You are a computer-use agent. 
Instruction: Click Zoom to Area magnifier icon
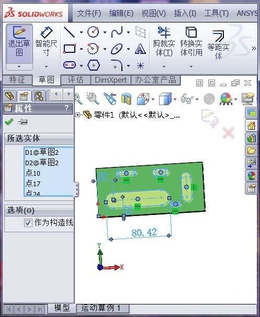[x=93, y=98]
